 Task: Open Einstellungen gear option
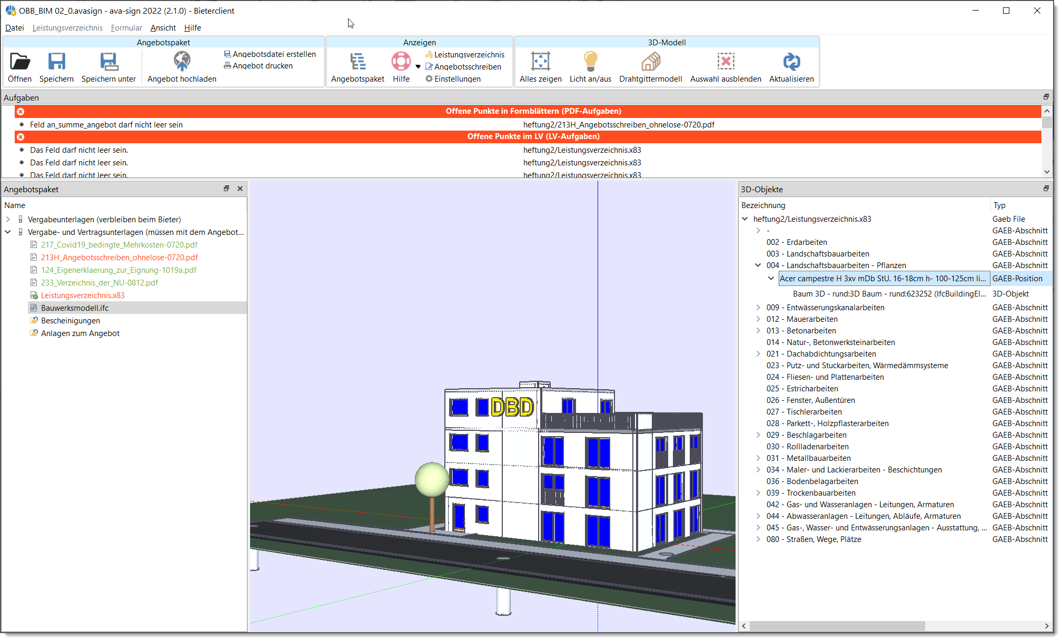453,79
